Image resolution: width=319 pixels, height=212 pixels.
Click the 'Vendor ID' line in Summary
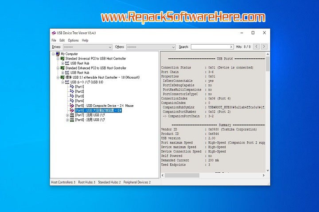click(209, 129)
